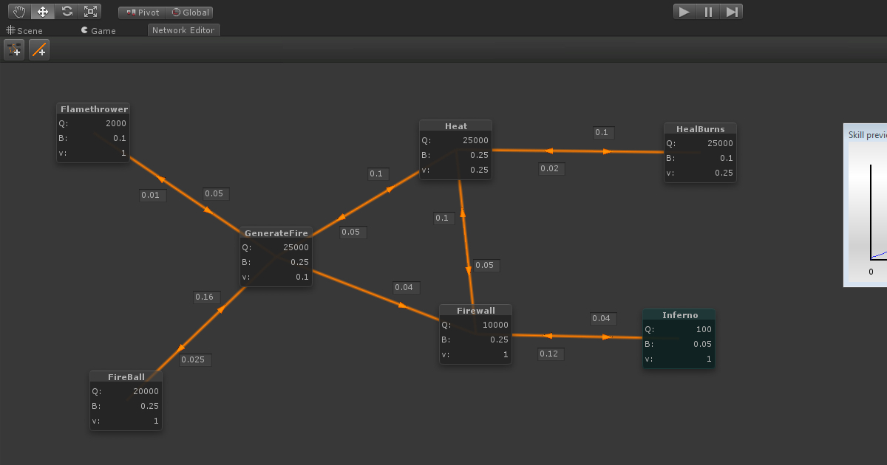Click 0.1 weight on GenerateFire–Heat edge
Viewport: 887px width, 465px height.
point(378,174)
